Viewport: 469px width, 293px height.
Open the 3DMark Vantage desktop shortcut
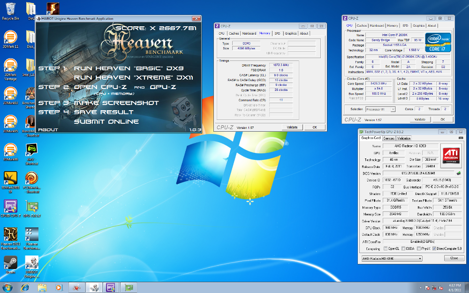[10, 70]
